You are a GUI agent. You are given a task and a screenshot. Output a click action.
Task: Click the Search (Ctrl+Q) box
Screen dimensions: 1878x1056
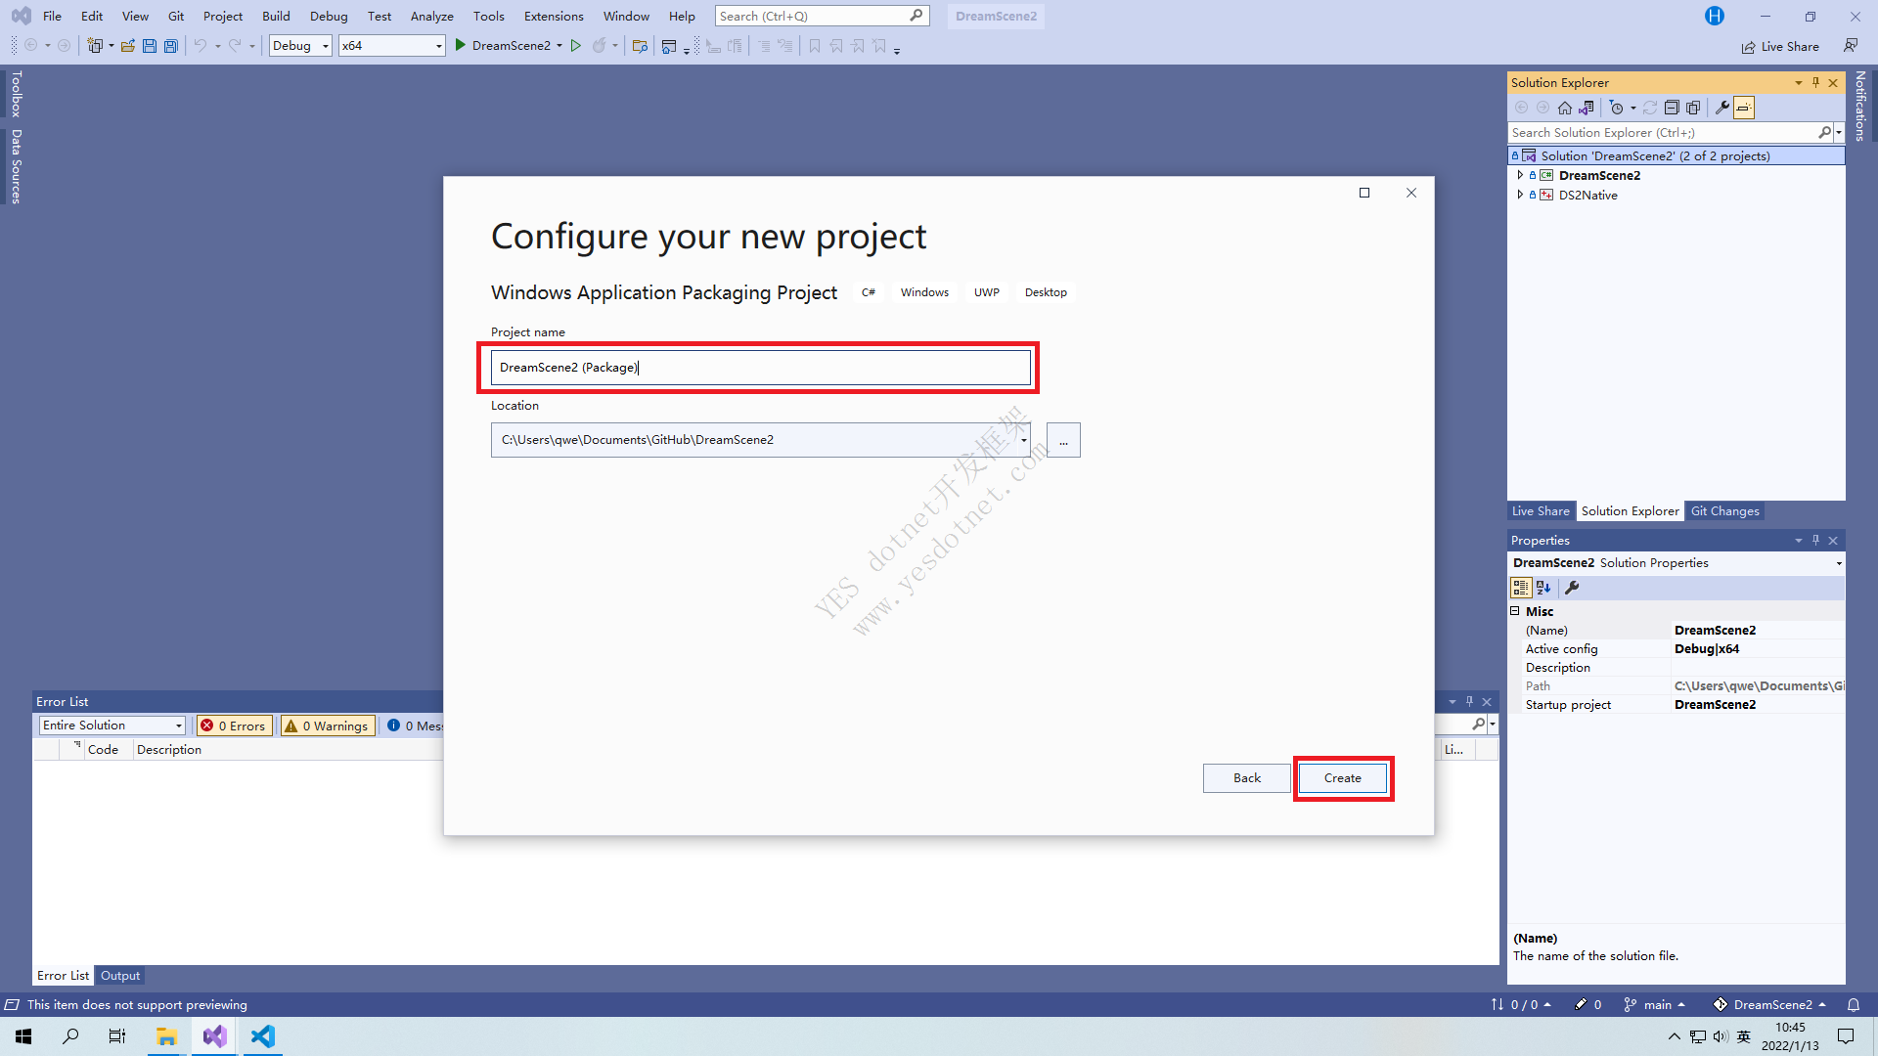[822, 16]
